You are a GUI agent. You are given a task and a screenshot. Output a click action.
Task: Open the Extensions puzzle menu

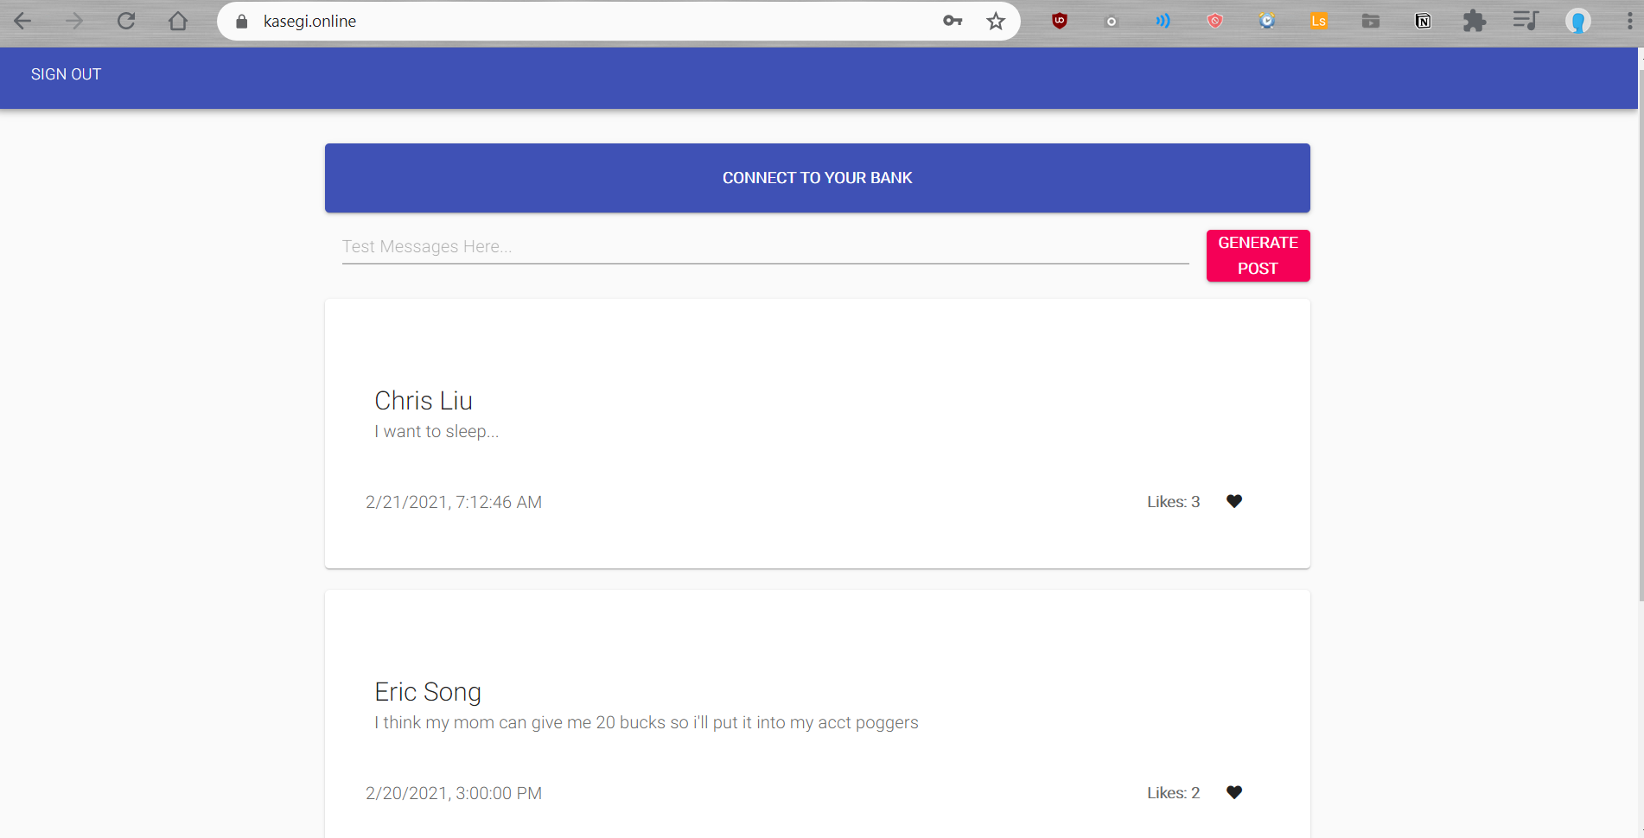point(1475,21)
